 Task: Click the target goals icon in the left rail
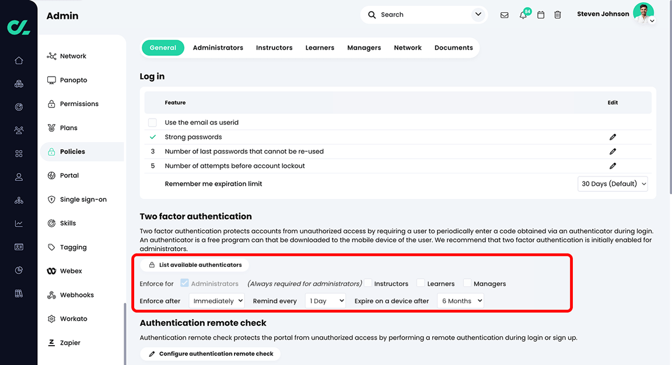click(x=19, y=107)
